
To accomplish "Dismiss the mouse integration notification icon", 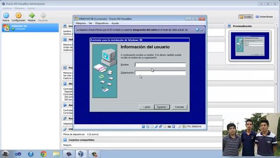I will tap(197, 29).
